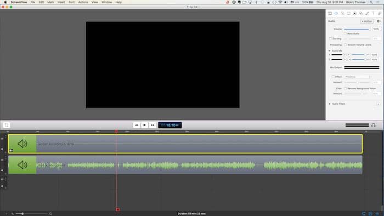Open the Callout properties tab icon

(x=354, y=14)
